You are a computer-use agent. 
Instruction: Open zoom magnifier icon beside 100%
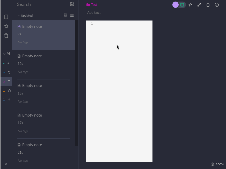(x=213, y=164)
